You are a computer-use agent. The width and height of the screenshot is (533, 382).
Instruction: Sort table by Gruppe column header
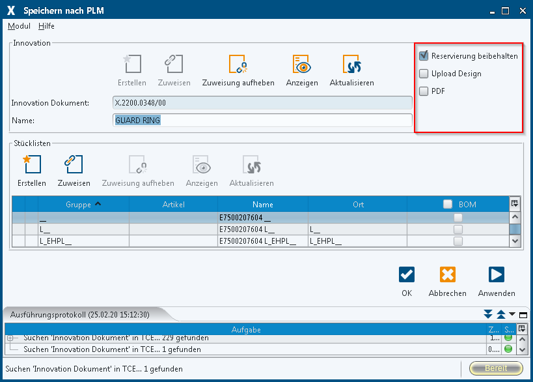point(83,204)
